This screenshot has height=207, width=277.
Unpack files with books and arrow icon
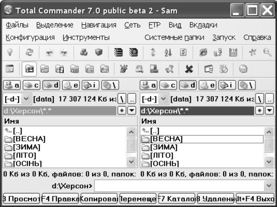coord(133,52)
